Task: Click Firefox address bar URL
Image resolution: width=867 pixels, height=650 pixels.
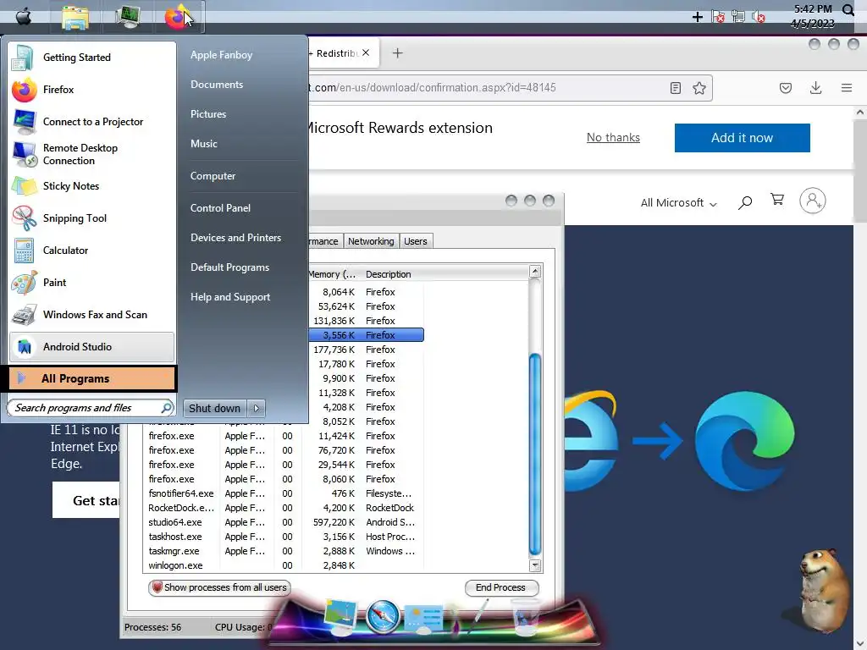Action: tap(433, 87)
